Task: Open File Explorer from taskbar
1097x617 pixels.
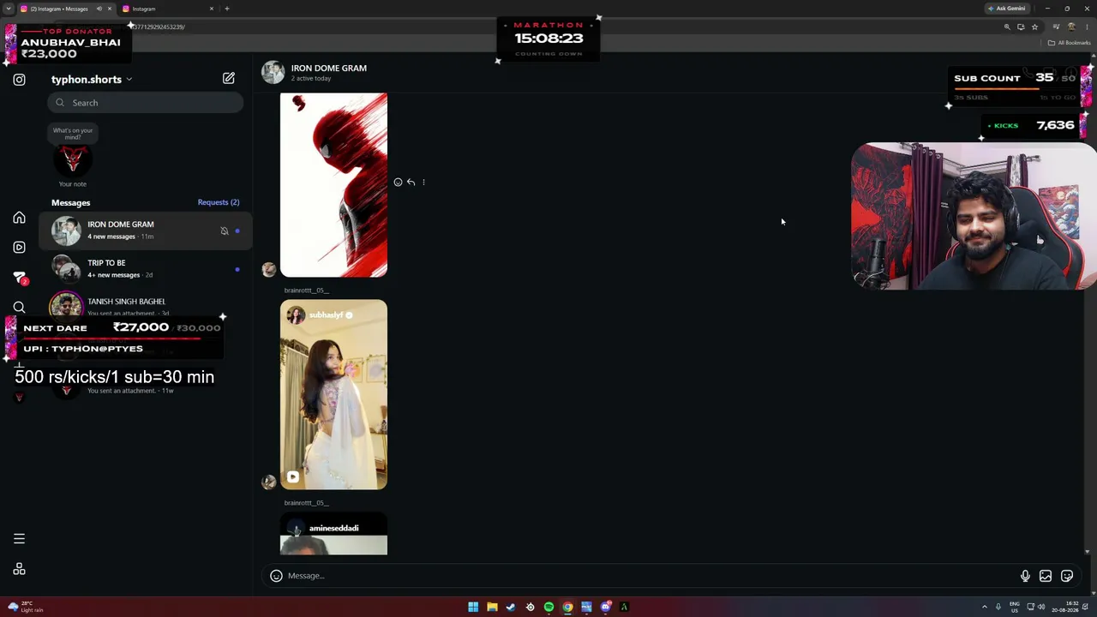Action: 492,607
